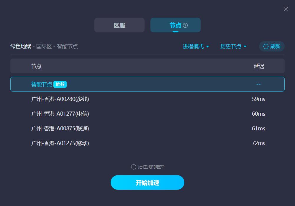Enable the 记住我的选择 radio button
295x206 pixels.
(134, 167)
